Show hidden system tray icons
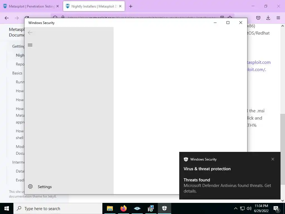Screen dimensions: 285x214 [235, 208]
